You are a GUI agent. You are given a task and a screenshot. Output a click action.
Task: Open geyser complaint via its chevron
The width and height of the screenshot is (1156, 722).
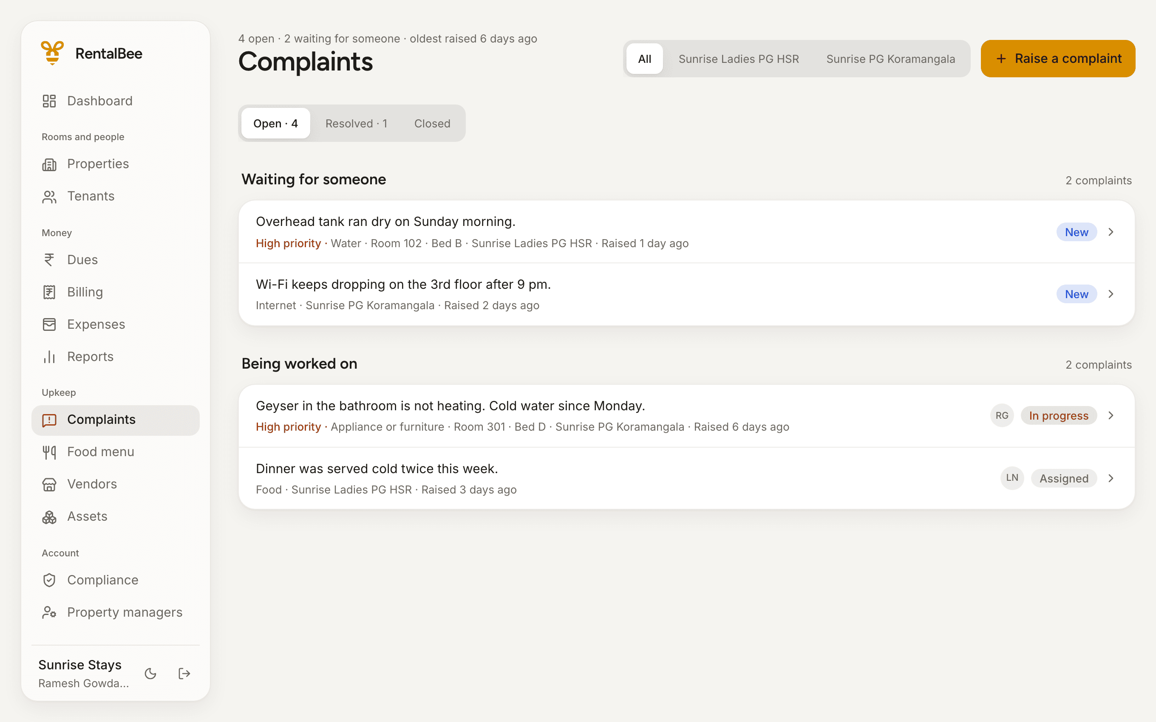pos(1111,415)
